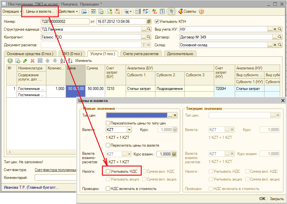
Task: Switch to Дополнительно tab
Action: click(x=180, y=54)
